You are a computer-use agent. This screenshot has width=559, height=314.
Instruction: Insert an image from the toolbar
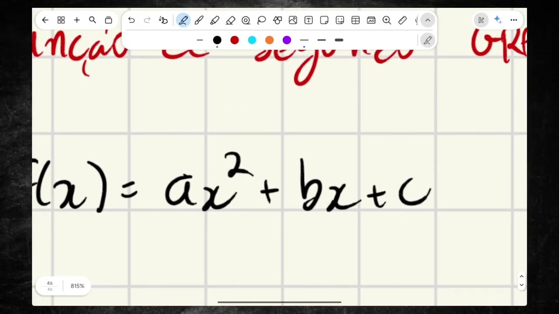[293, 20]
